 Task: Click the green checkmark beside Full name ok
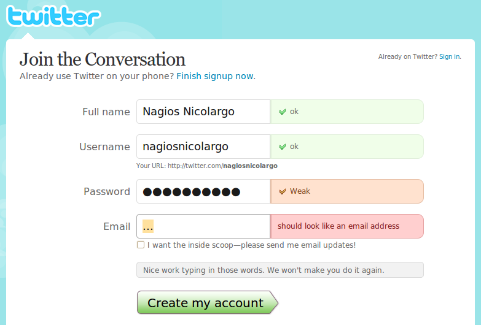tap(283, 112)
